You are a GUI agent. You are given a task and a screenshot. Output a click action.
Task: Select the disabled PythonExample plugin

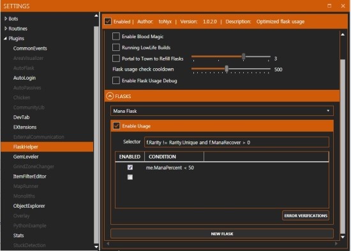(29, 226)
